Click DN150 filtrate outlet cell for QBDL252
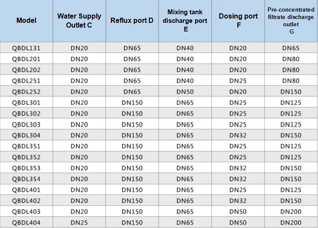This screenshot has height=228, width=318. tap(291, 92)
